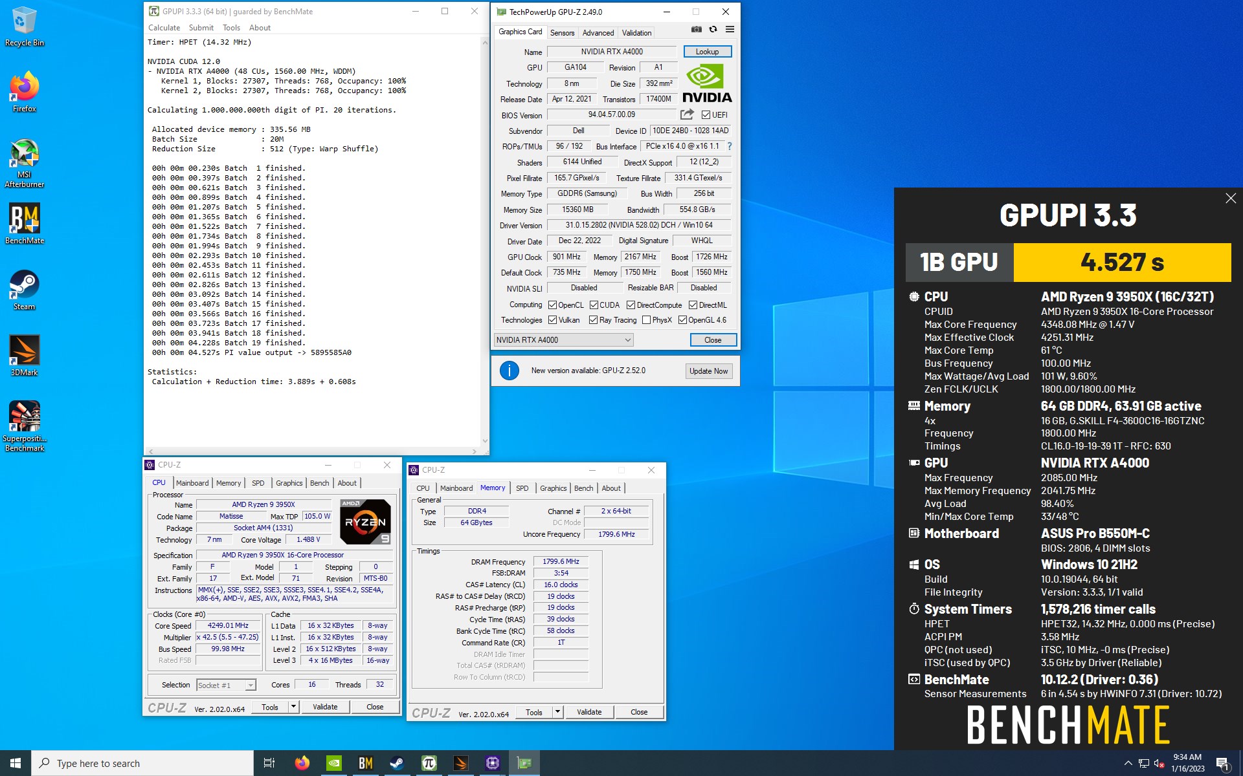
Task: Open BenchMate from the taskbar
Action: click(365, 763)
